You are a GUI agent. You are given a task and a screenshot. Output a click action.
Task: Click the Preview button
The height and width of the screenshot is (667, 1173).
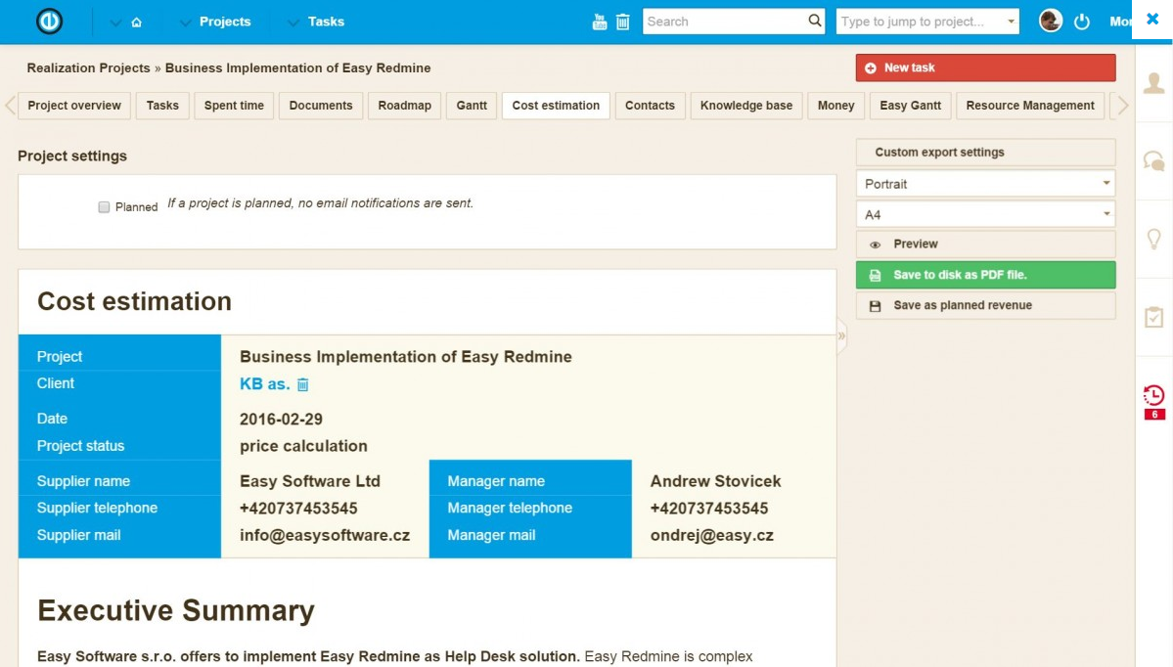point(985,244)
